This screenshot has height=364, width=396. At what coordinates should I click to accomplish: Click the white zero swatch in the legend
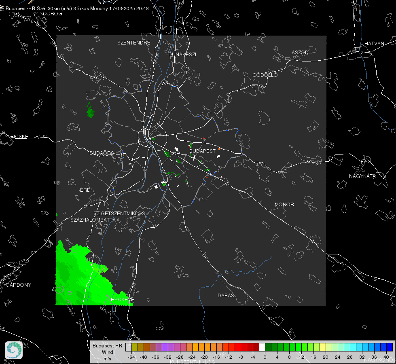[262, 347]
